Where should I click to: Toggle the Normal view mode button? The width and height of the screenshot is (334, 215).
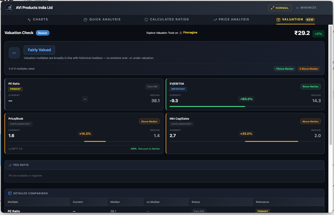click(x=279, y=8)
